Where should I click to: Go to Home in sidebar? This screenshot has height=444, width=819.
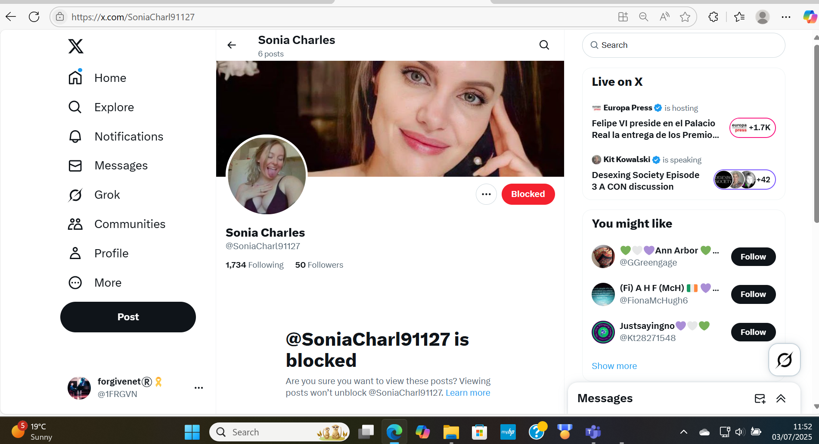[x=97, y=78]
